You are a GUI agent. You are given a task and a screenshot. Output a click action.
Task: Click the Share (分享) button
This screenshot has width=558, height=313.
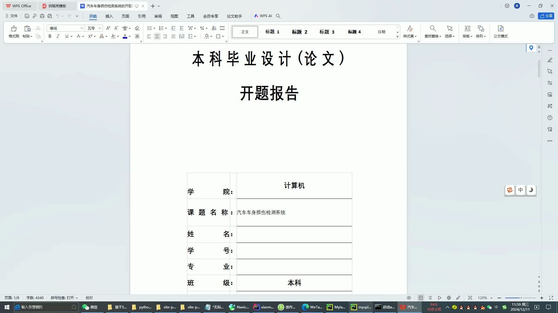pyautogui.click(x=546, y=16)
